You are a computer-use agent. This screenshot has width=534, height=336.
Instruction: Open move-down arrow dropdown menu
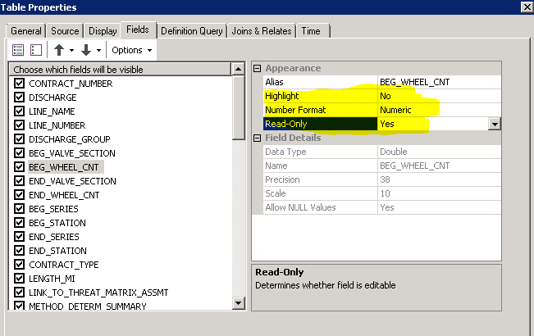[x=98, y=51]
